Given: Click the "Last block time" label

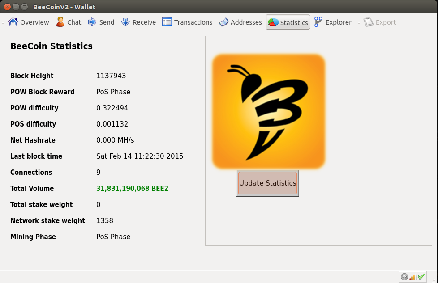Looking at the screenshot, I should coord(36,156).
